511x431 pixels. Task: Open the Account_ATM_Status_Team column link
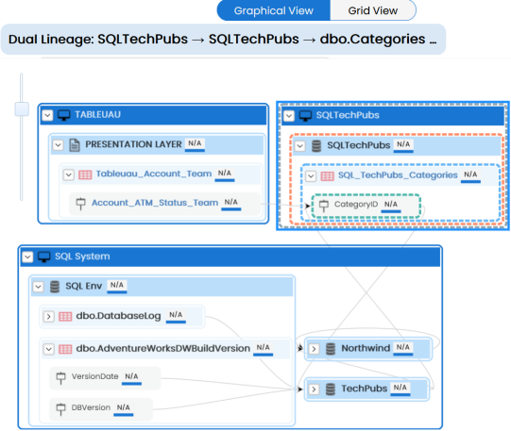tap(155, 203)
